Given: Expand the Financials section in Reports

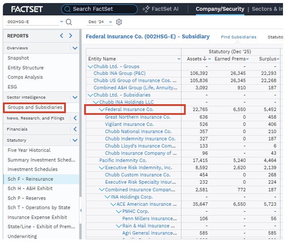Looking at the screenshot, I should pyautogui.click(x=75, y=129).
